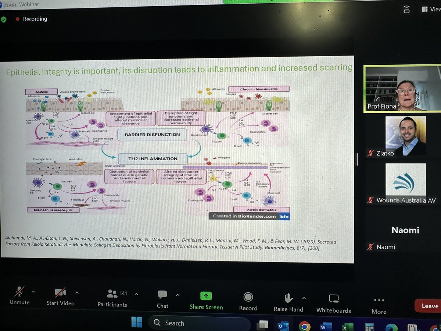Screen dimensions: 441x331
Task: Click the muted microphone icon next to Zlatko
Action: pyautogui.click(x=370, y=153)
